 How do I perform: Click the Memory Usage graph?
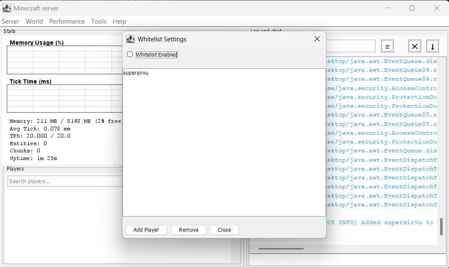pyautogui.click(x=65, y=60)
